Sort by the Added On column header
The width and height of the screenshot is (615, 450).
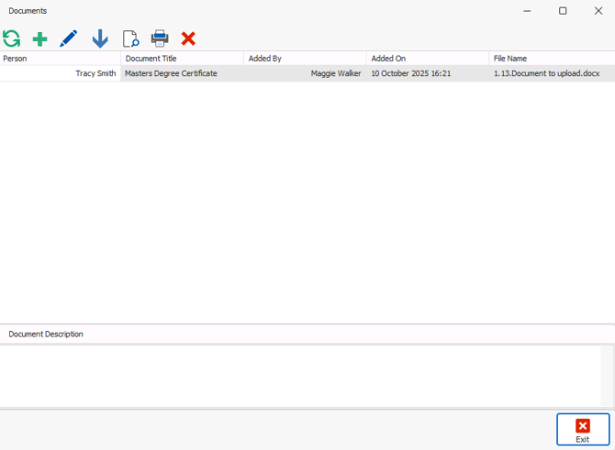[x=427, y=59]
